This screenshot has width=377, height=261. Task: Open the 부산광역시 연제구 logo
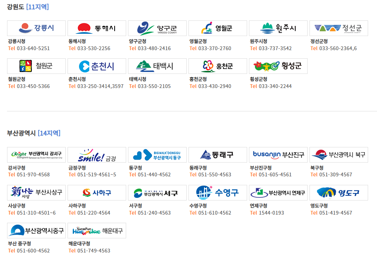coord(278,192)
